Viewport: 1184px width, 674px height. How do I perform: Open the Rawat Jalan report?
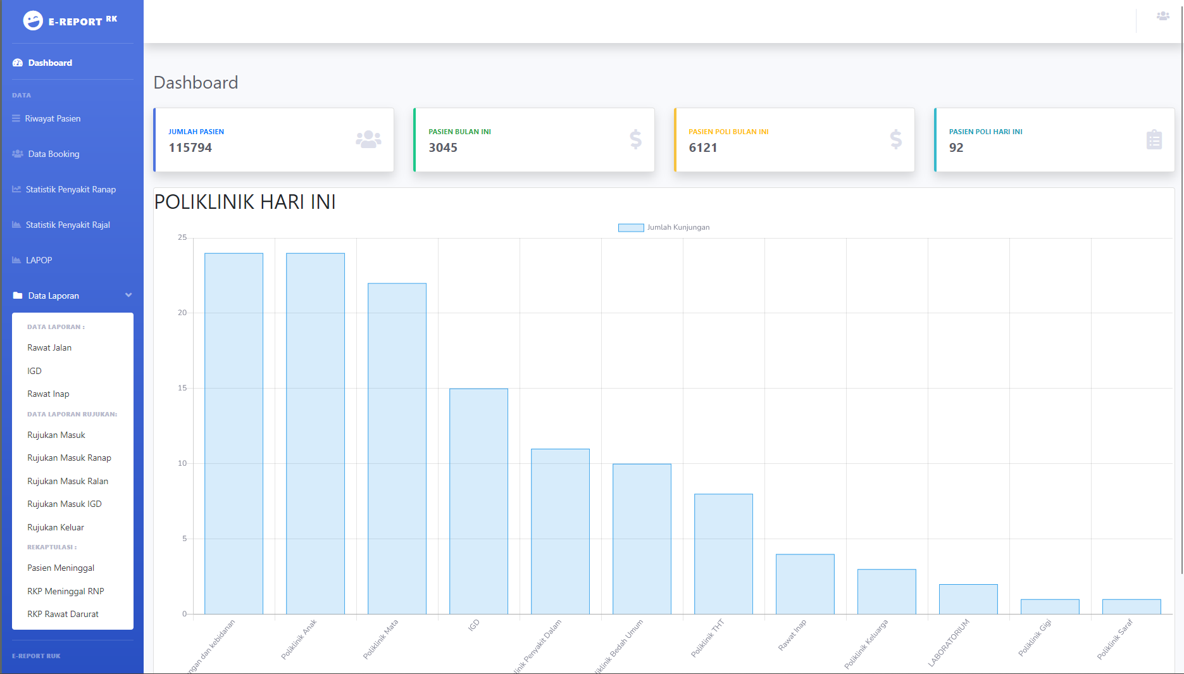coord(49,347)
